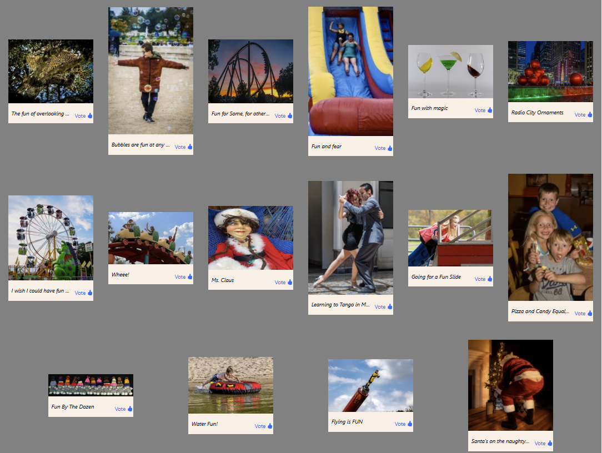Click thumbs-up icon for Fun and fear
602x453 pixels.
point(390,148)
